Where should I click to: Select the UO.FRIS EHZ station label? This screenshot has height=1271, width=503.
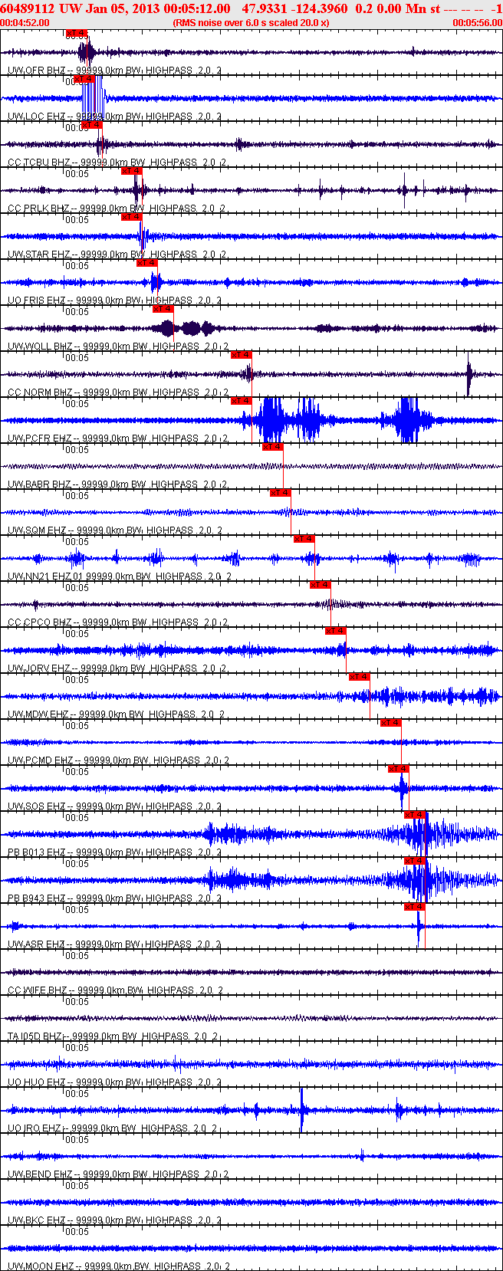click(x=114, y=301)
